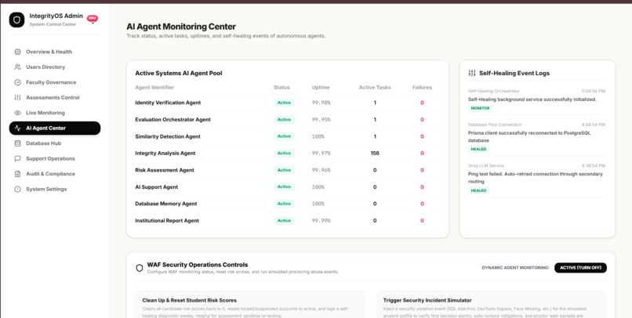Viewport: 632px width, 318px height.
Task: Click the Self-Healing Event Logs sliders icon
Action: pyautogui.click(x=472, y=74)
